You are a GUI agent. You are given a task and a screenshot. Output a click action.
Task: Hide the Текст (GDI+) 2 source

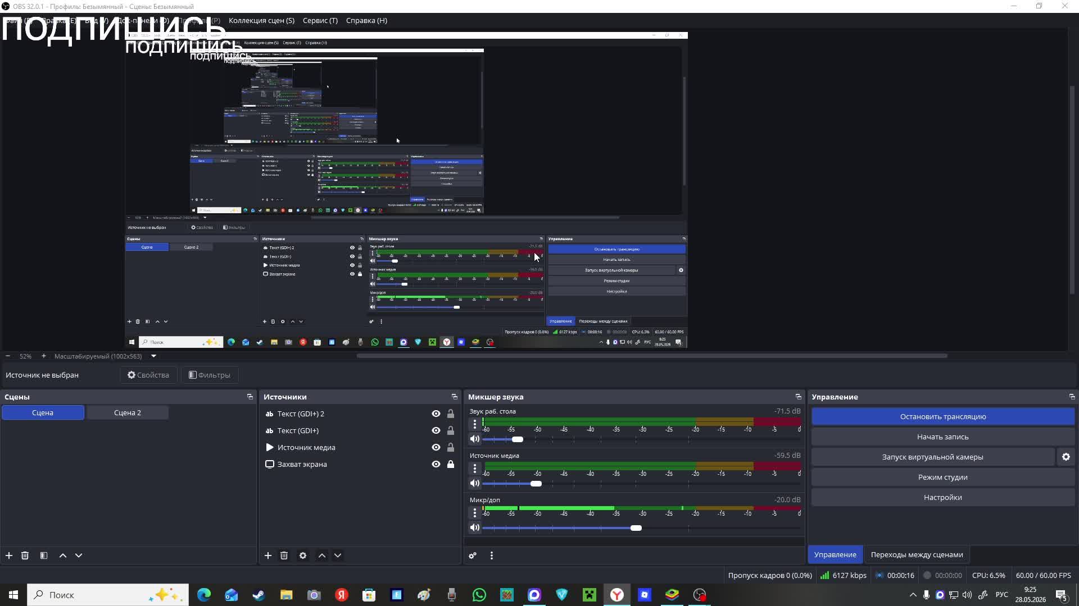pos(436,414)
